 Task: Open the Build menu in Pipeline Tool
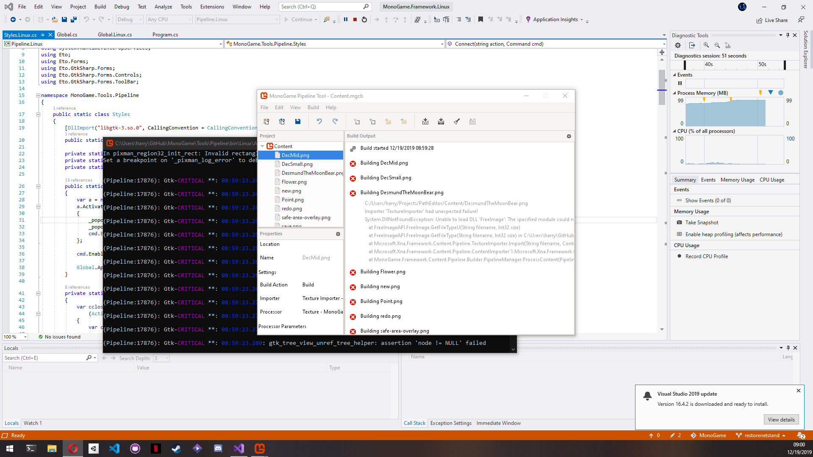313,107
